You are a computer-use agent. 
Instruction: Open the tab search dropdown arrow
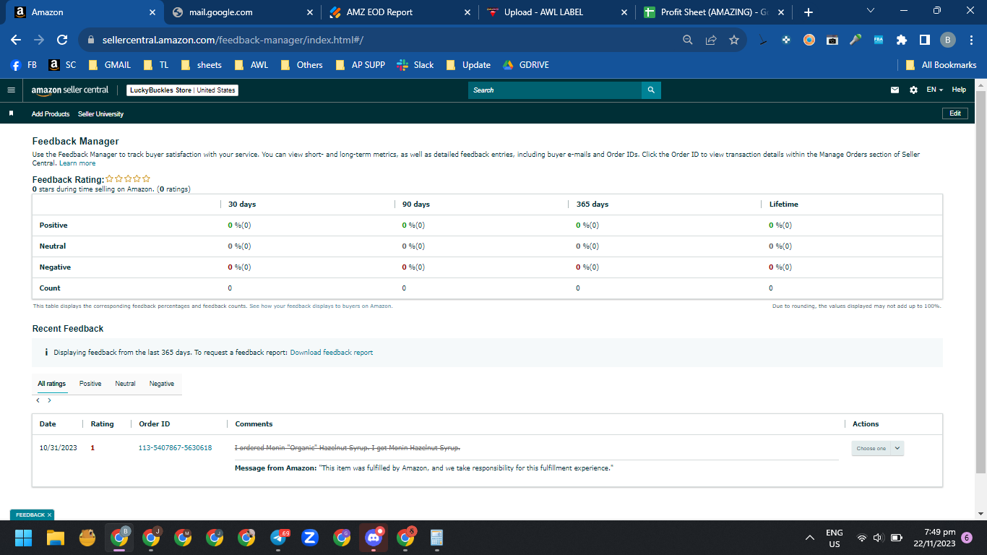(871, 11)
